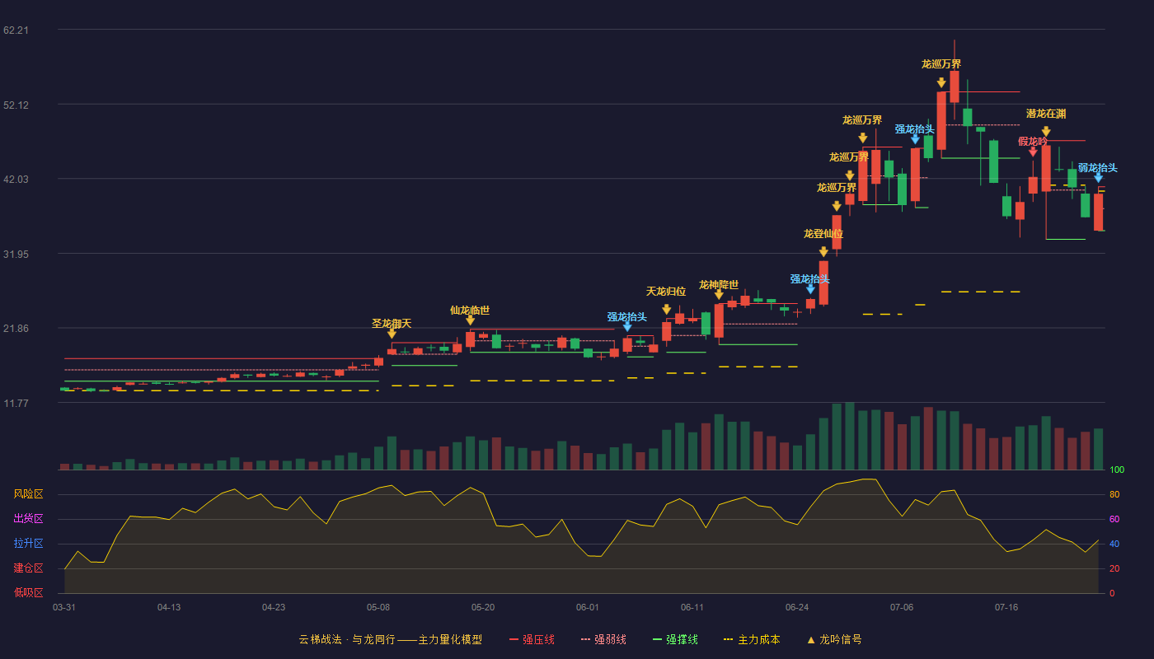
Task: Click the highest 龙巡万界 arrow at the price peak
Action: pos(941,82)
